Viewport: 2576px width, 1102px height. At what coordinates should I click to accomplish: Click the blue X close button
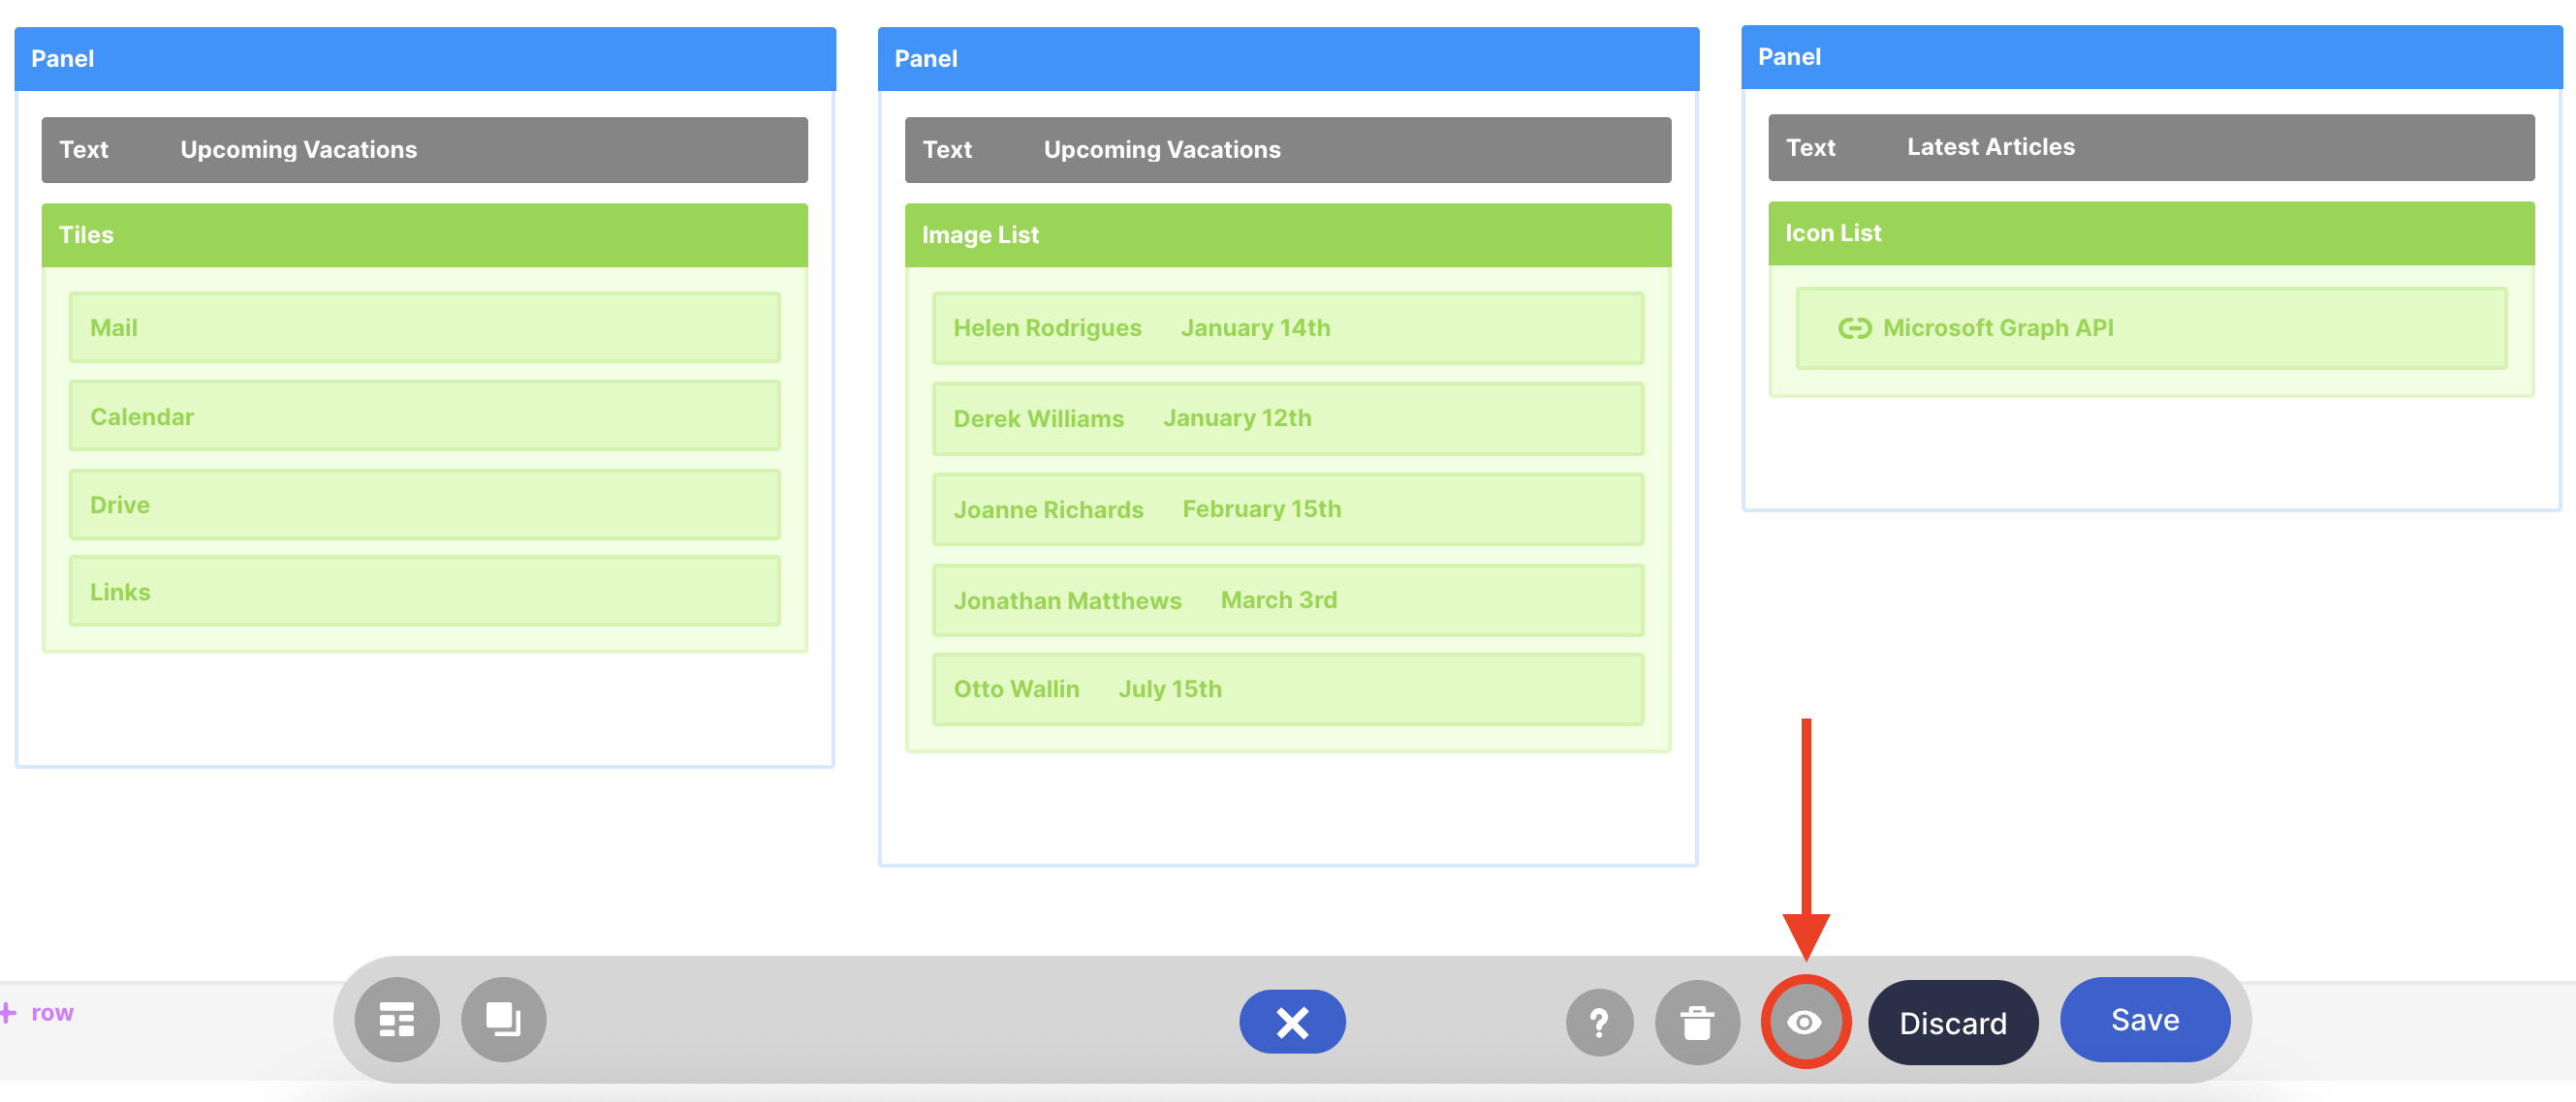pyautogui.click(x=1291, y=1021)
